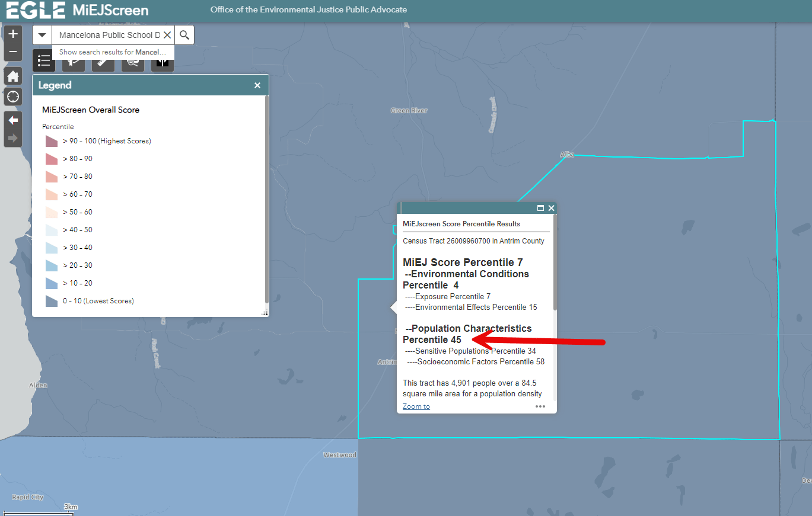Click the >80 - 90 legend swatch

pos(52,159)
